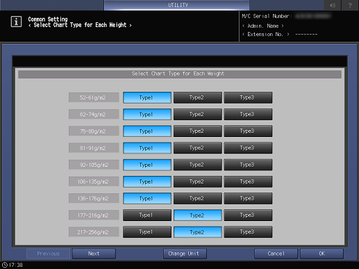
Task: Select Type2 for 177-216g/m2
Action: point(198,215)
